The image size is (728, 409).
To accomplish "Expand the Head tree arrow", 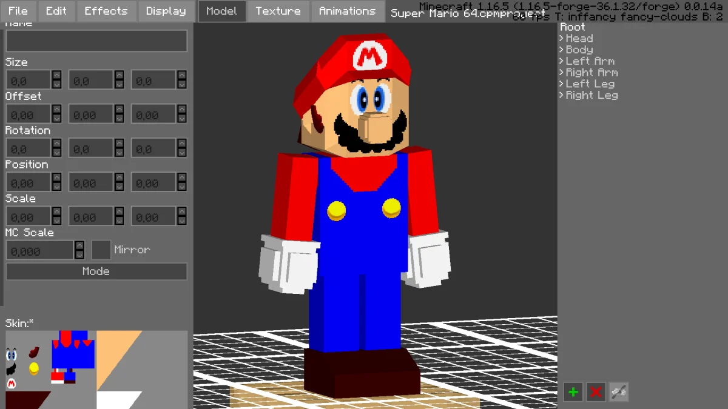I will 561,38.
